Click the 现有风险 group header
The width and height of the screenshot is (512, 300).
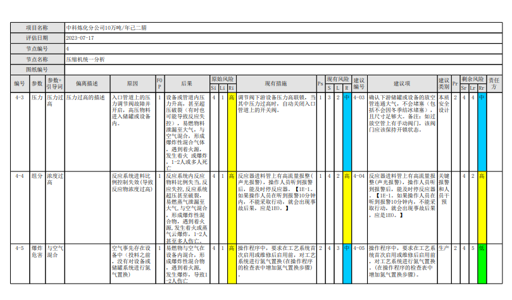coord(338,79)
